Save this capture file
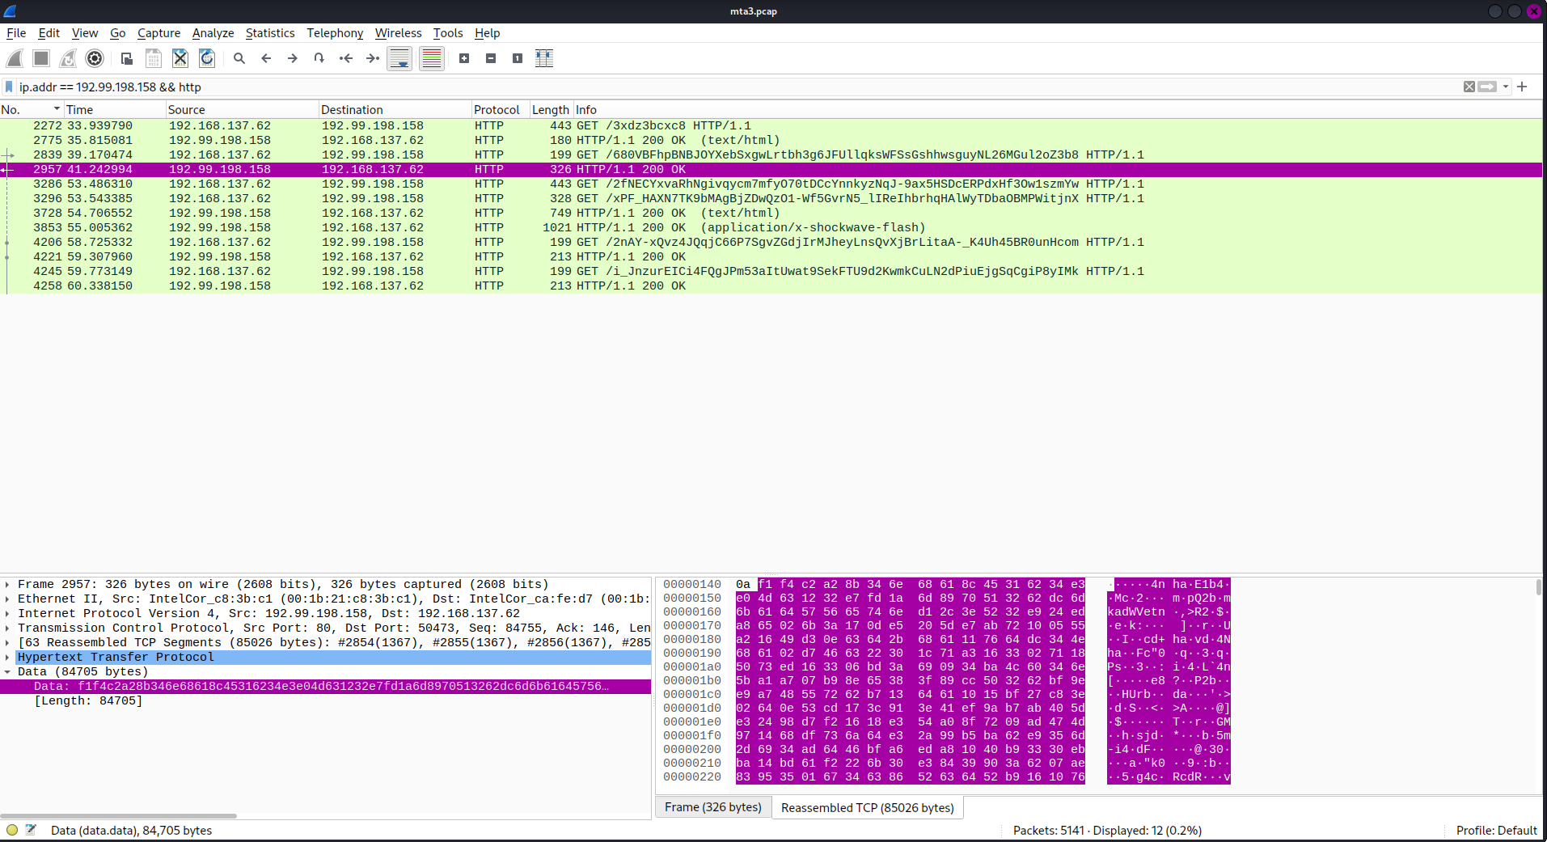The image size is (1547, 842). click(154, 58)
